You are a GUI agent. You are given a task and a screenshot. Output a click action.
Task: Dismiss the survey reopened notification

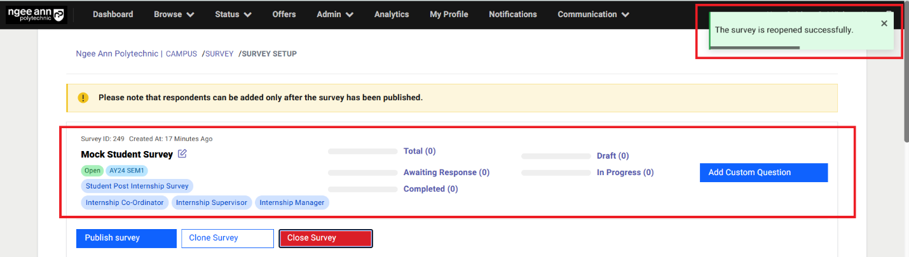click(x=884, y=23)
